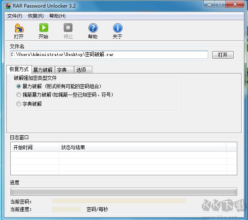This screenshot has width=248, height=220.
Task: Click the 打开 button beside file path
Action: coord(223,55)
